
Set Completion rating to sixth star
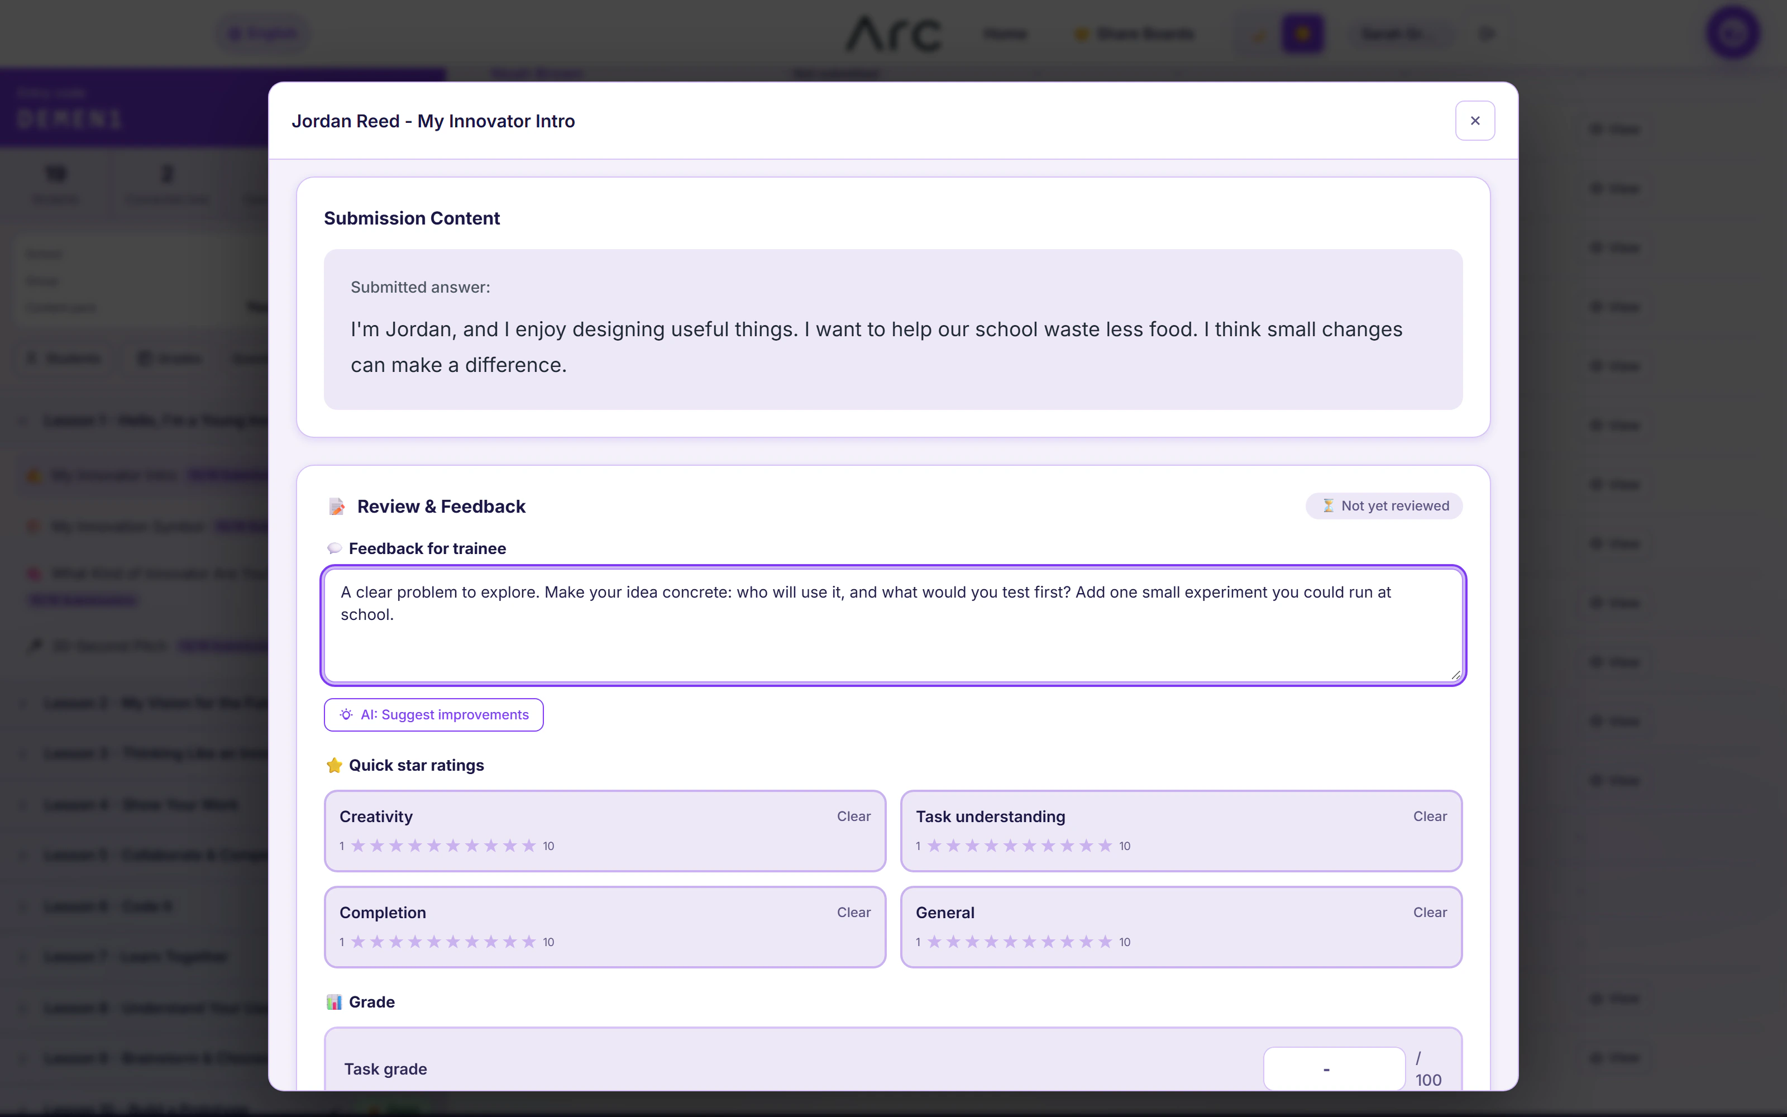pyautogui.click(x=453, y=941)
